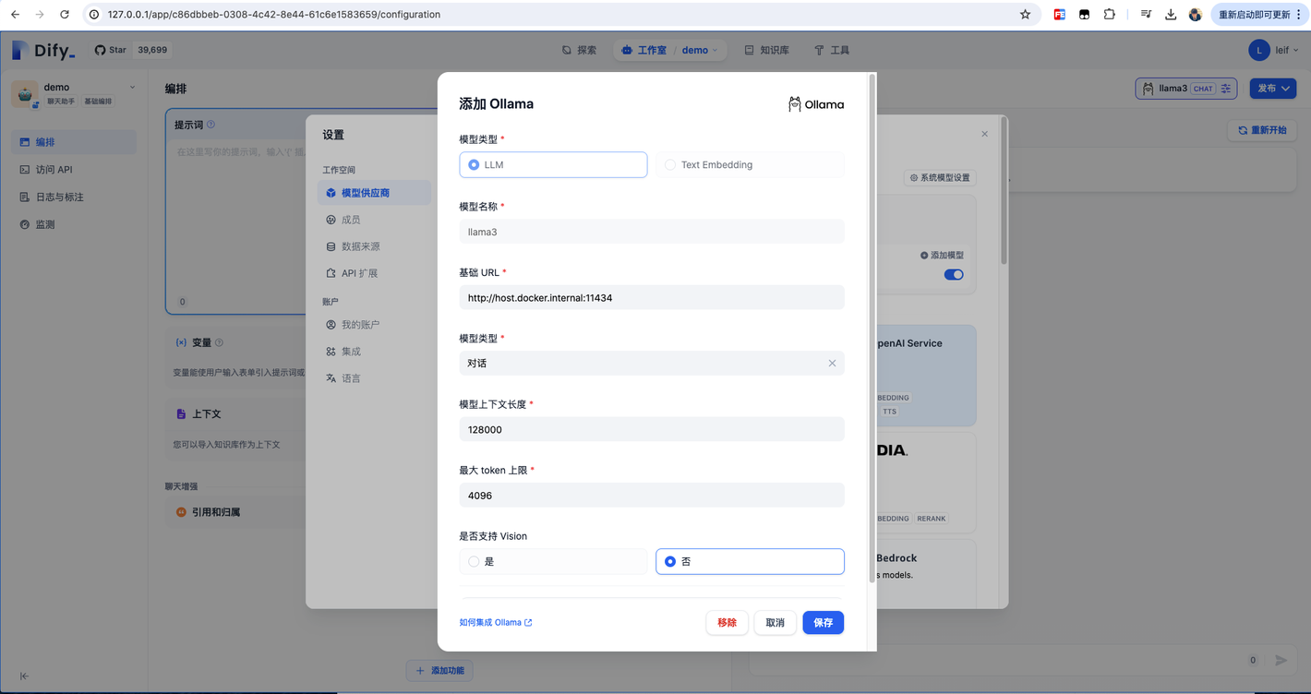The height and width of the screenshot is (694, 1311).
Task: Bookmark this page with star icon
Action: (1025, 15)
